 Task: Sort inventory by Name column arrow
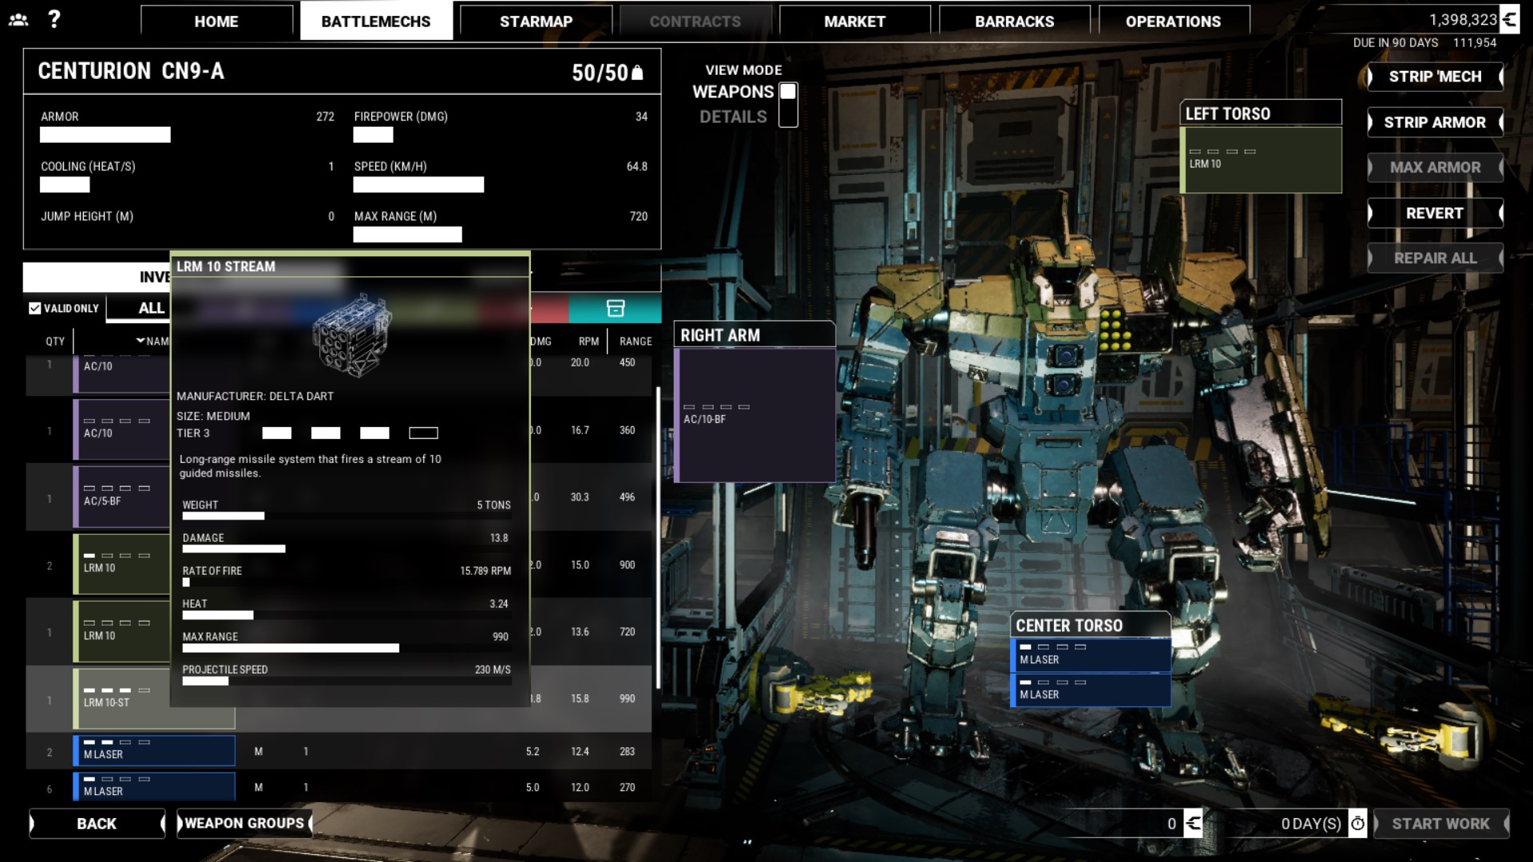point(141,341)
